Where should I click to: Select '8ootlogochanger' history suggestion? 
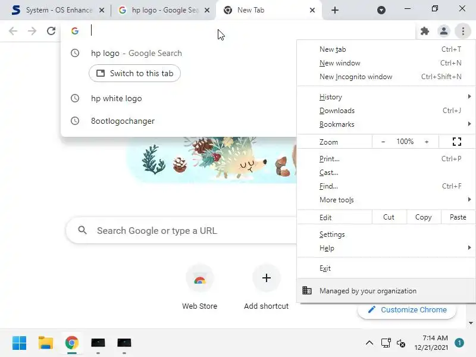178,121
